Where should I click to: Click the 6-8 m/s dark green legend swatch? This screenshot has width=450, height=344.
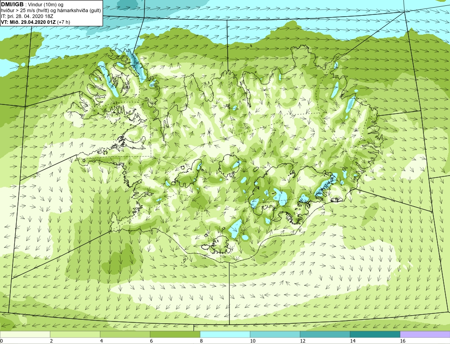[175, 334]
